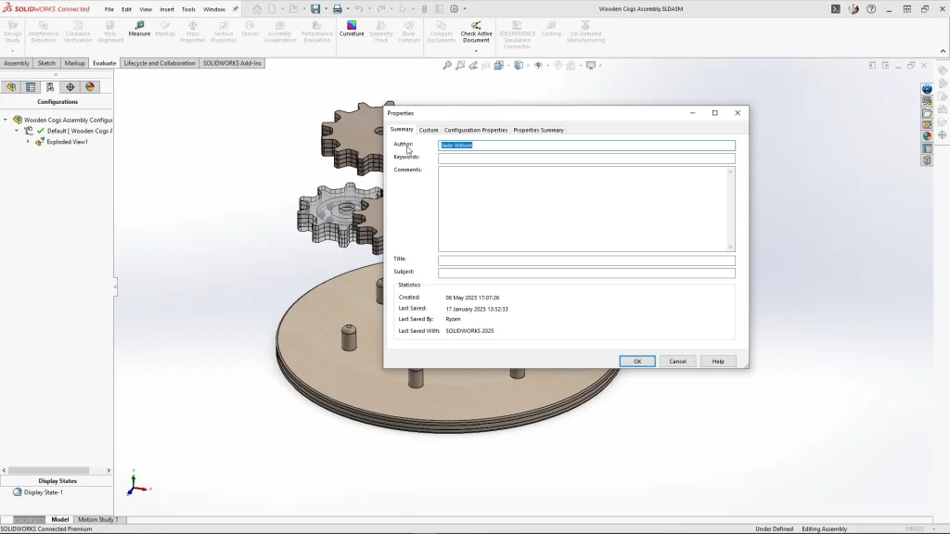Open the Configuration Properties tab
950x534 pixels.
click(x=475, y=130)
